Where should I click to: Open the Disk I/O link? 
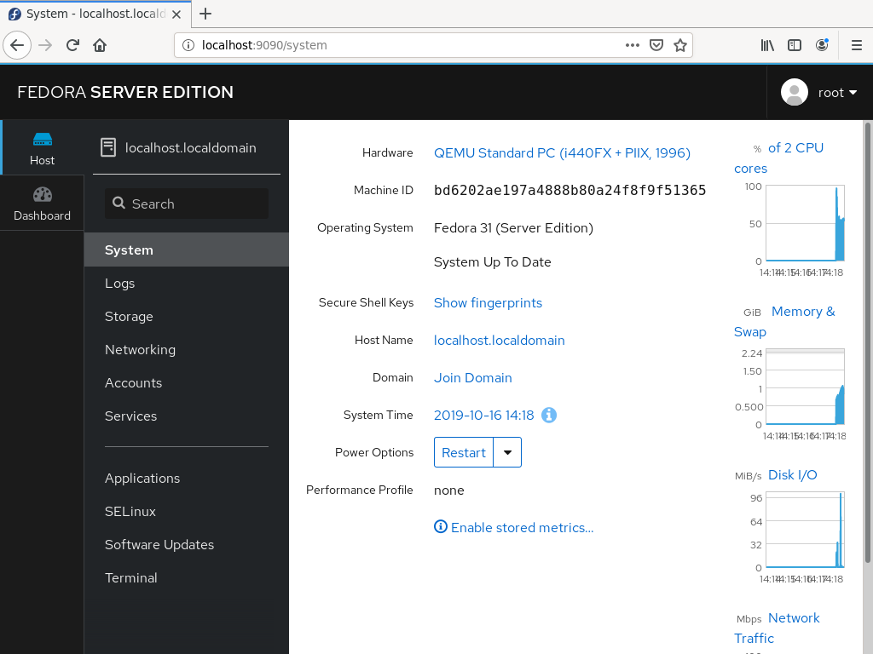[792, 475]
